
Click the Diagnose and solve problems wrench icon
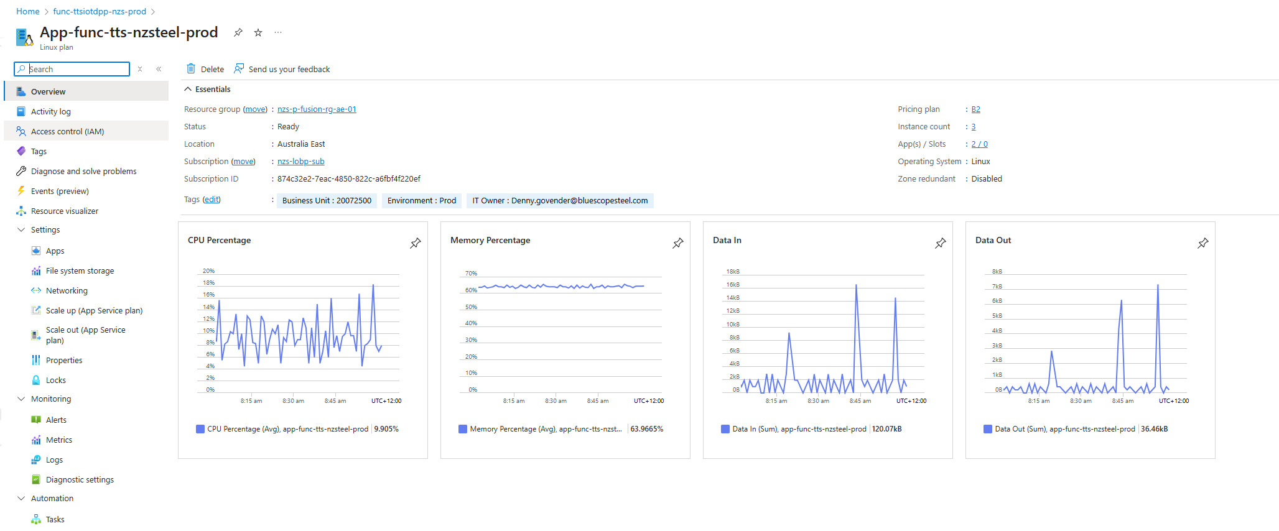pos(21,171)
